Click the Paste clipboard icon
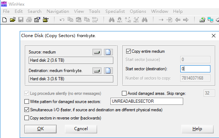This screenshot has height=138, width=219. (78, 20)
